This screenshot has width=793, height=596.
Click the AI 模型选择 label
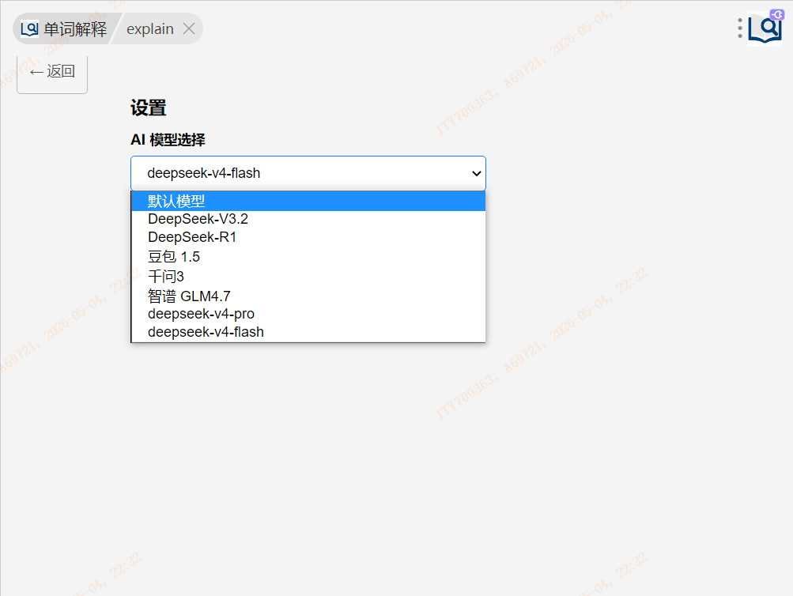(168, 140)
